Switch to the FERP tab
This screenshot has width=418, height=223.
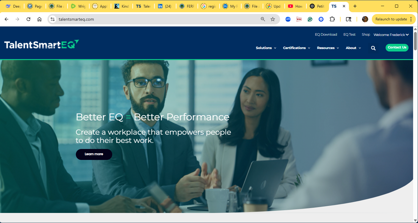pyautogui.click(x=187, y=6)
